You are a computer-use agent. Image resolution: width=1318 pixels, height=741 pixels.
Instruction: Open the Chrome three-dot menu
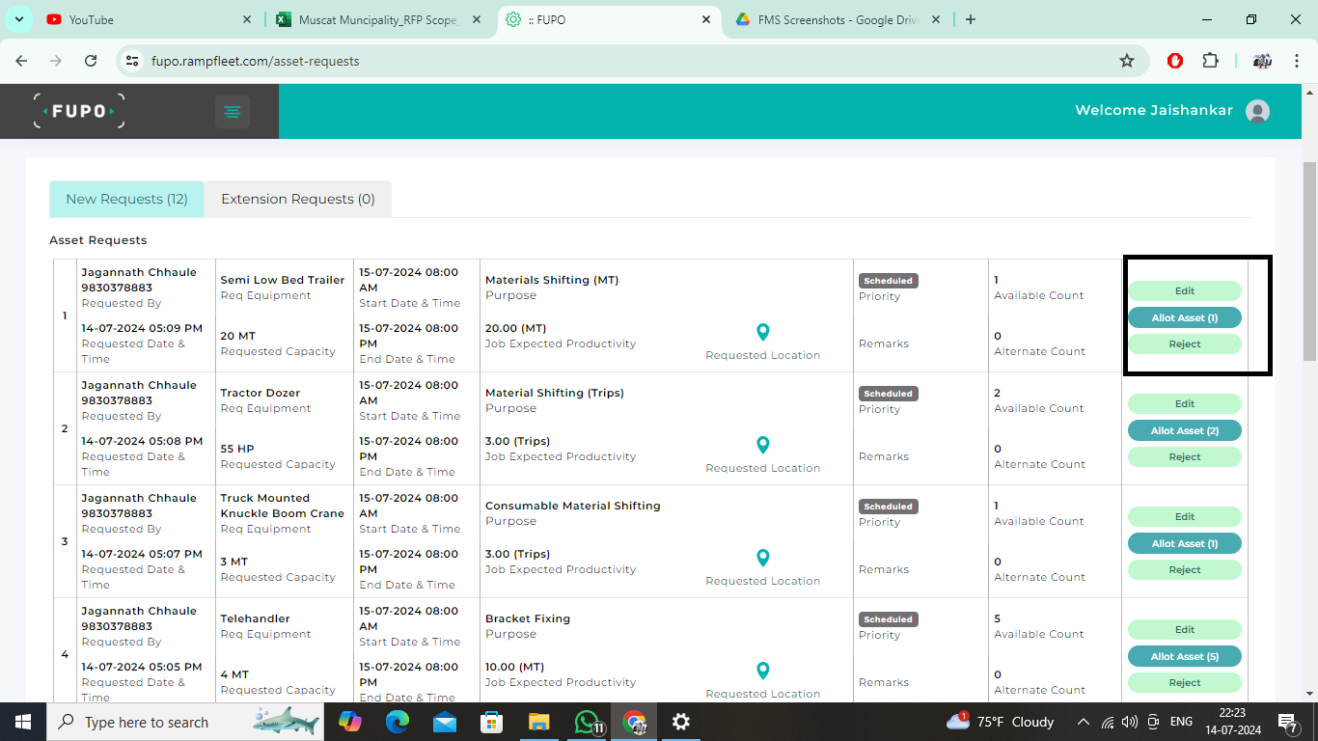pyautogui.click(x=1296, y=61)
